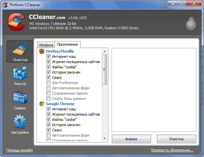
Task: Click the Анализ button
Action: 131,139
